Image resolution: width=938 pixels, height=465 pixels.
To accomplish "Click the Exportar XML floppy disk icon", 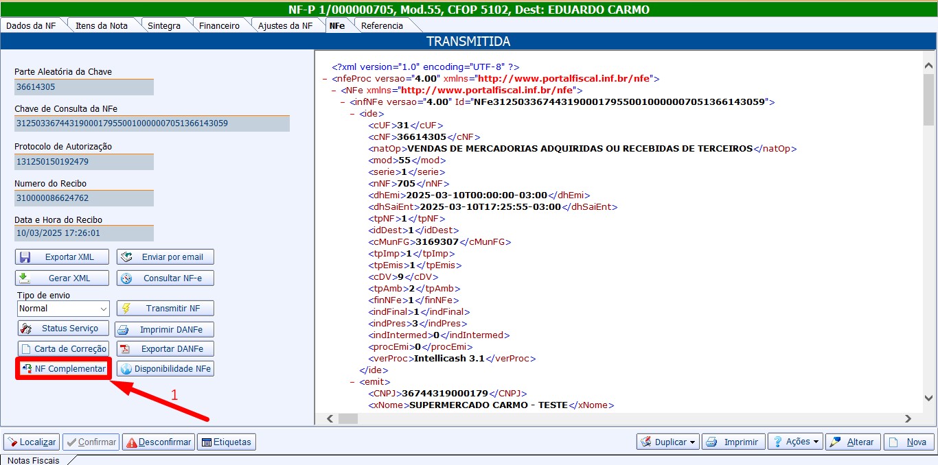I will click(25, 257).
